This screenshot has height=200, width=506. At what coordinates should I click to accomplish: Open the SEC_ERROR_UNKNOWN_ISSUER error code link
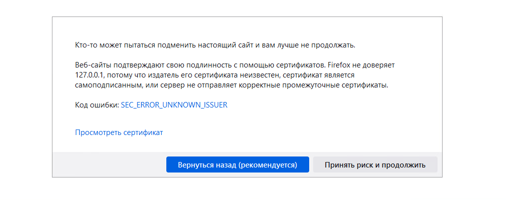(174, 105)
